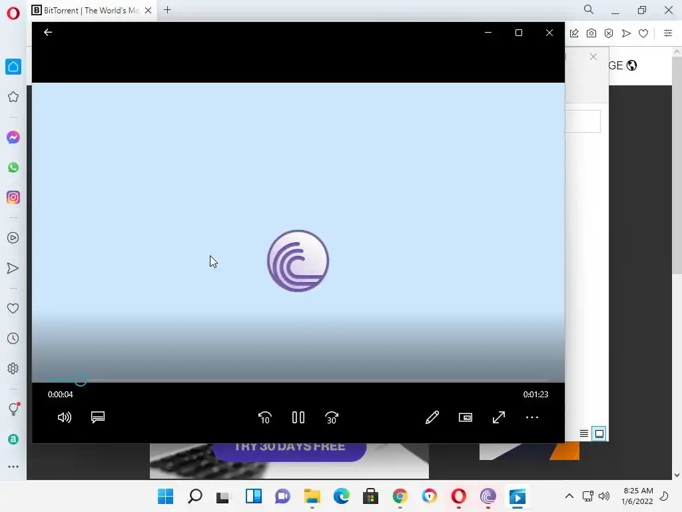Open the ad blocker shield icon
Screen dimensions: 682x512
click(609, 33)
